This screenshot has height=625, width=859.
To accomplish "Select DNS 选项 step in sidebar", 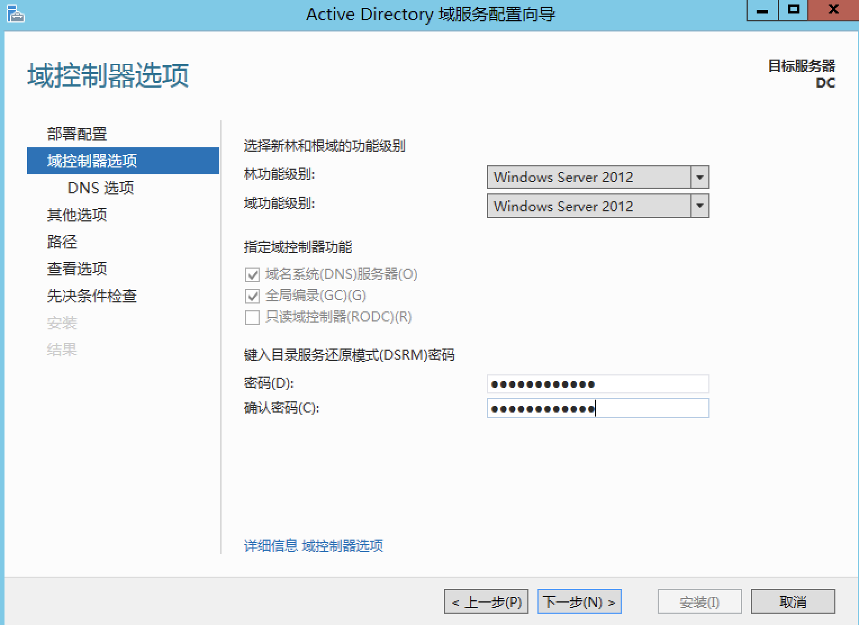I will tap(101, 188).
